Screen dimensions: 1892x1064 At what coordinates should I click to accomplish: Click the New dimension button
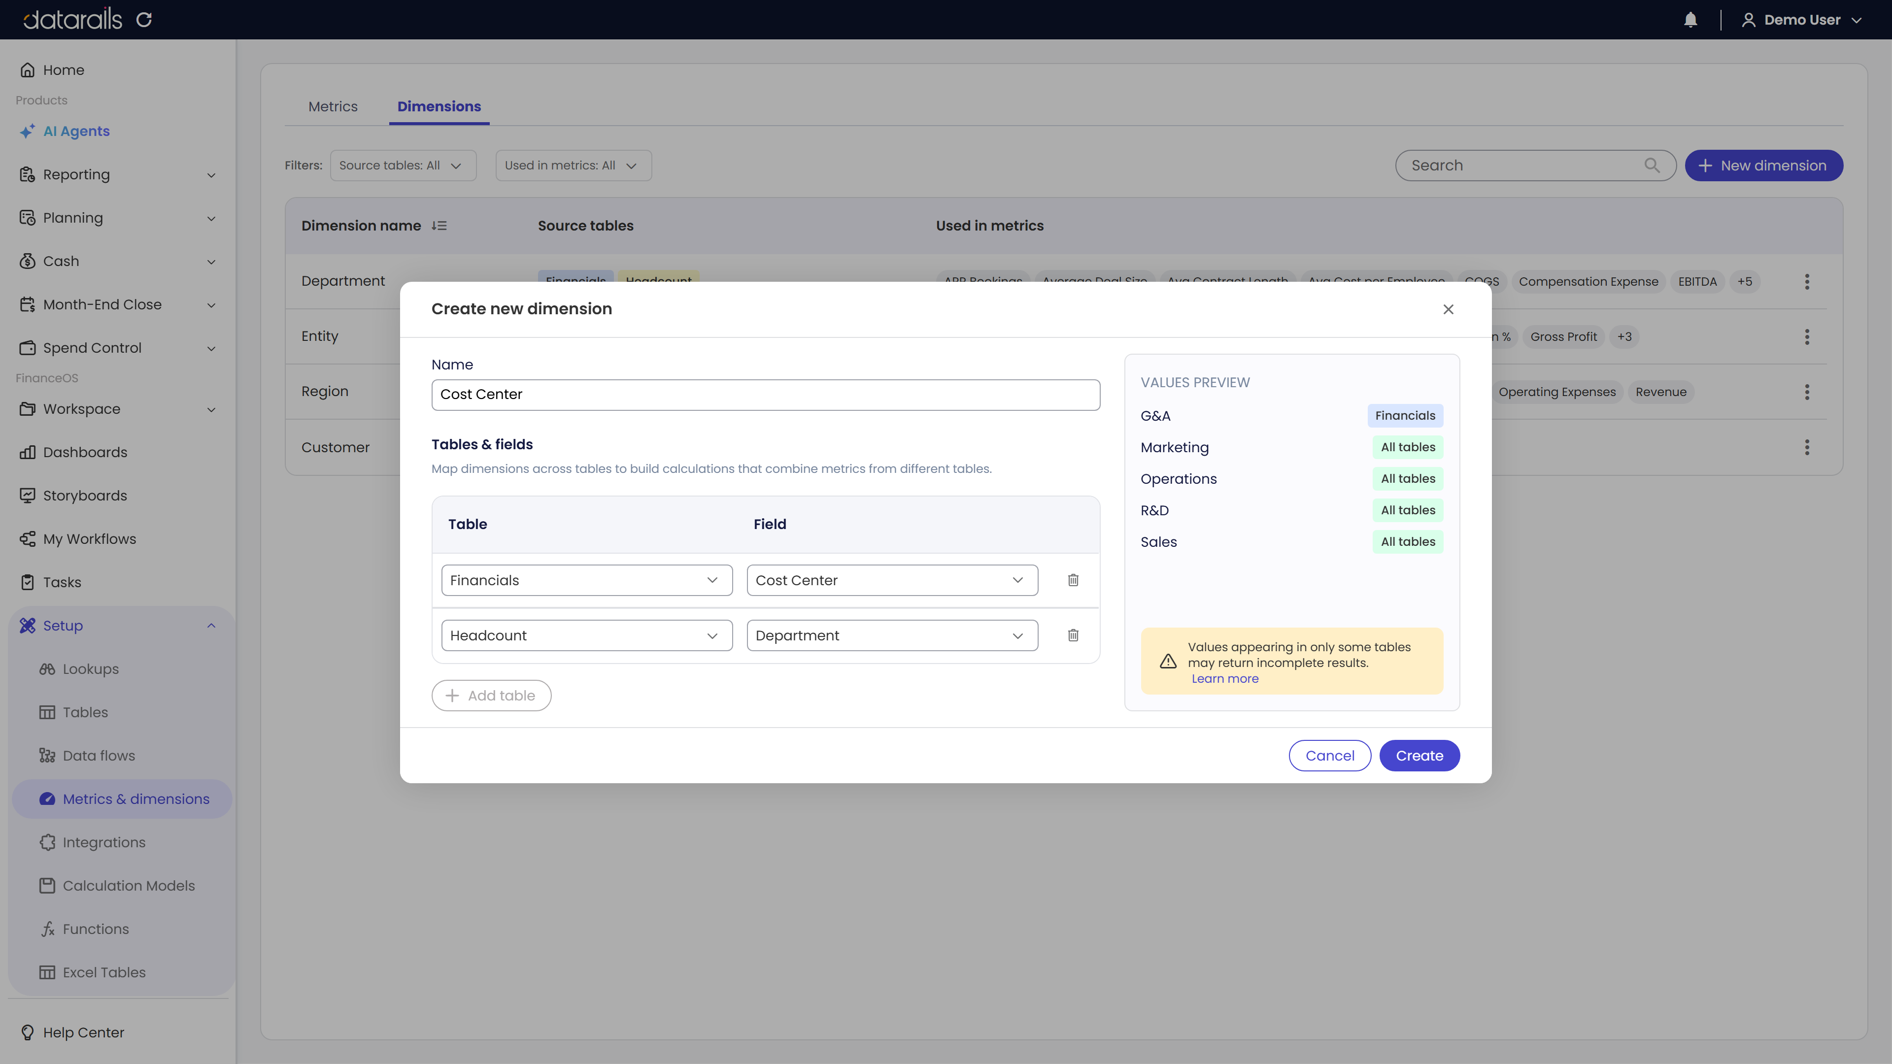[x=1763, y=165]
